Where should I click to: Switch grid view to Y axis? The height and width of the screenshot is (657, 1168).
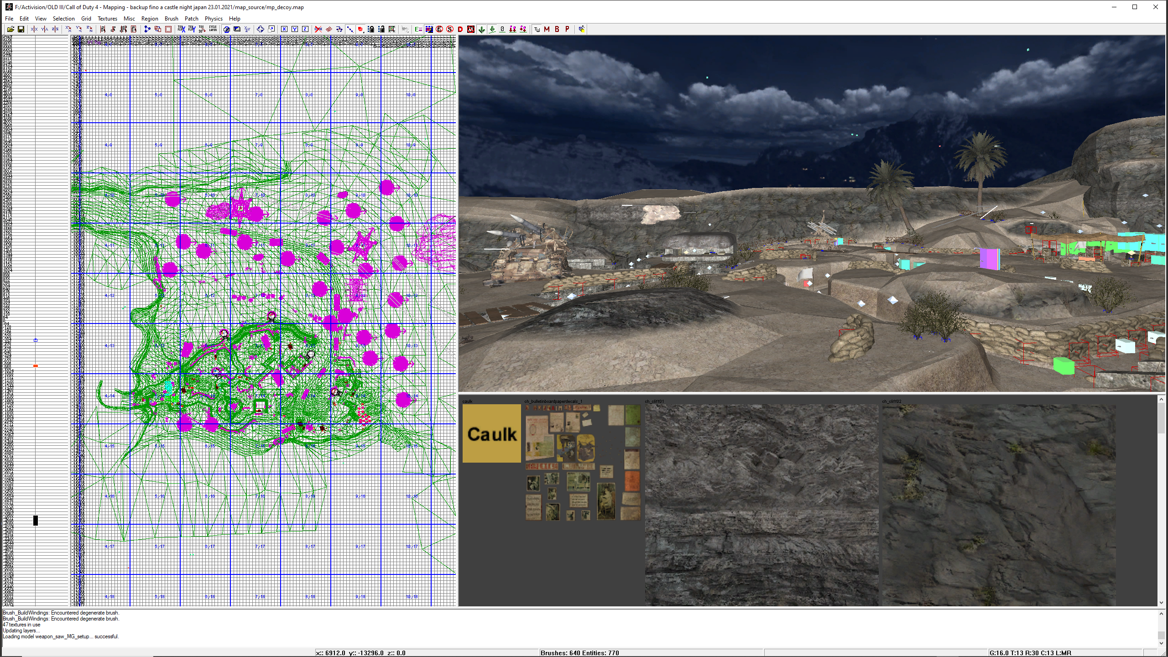point(295,29)
